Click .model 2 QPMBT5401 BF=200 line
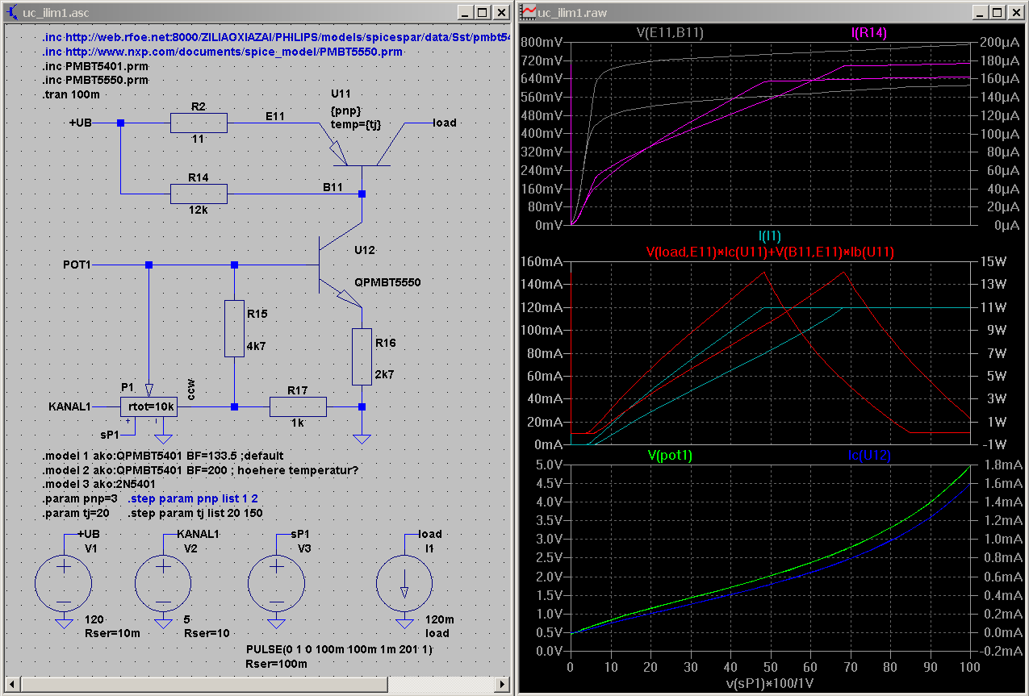Image resolution: width=1029 pixels, height=696 pixels. pyautogui.click(x=199, y=470)
